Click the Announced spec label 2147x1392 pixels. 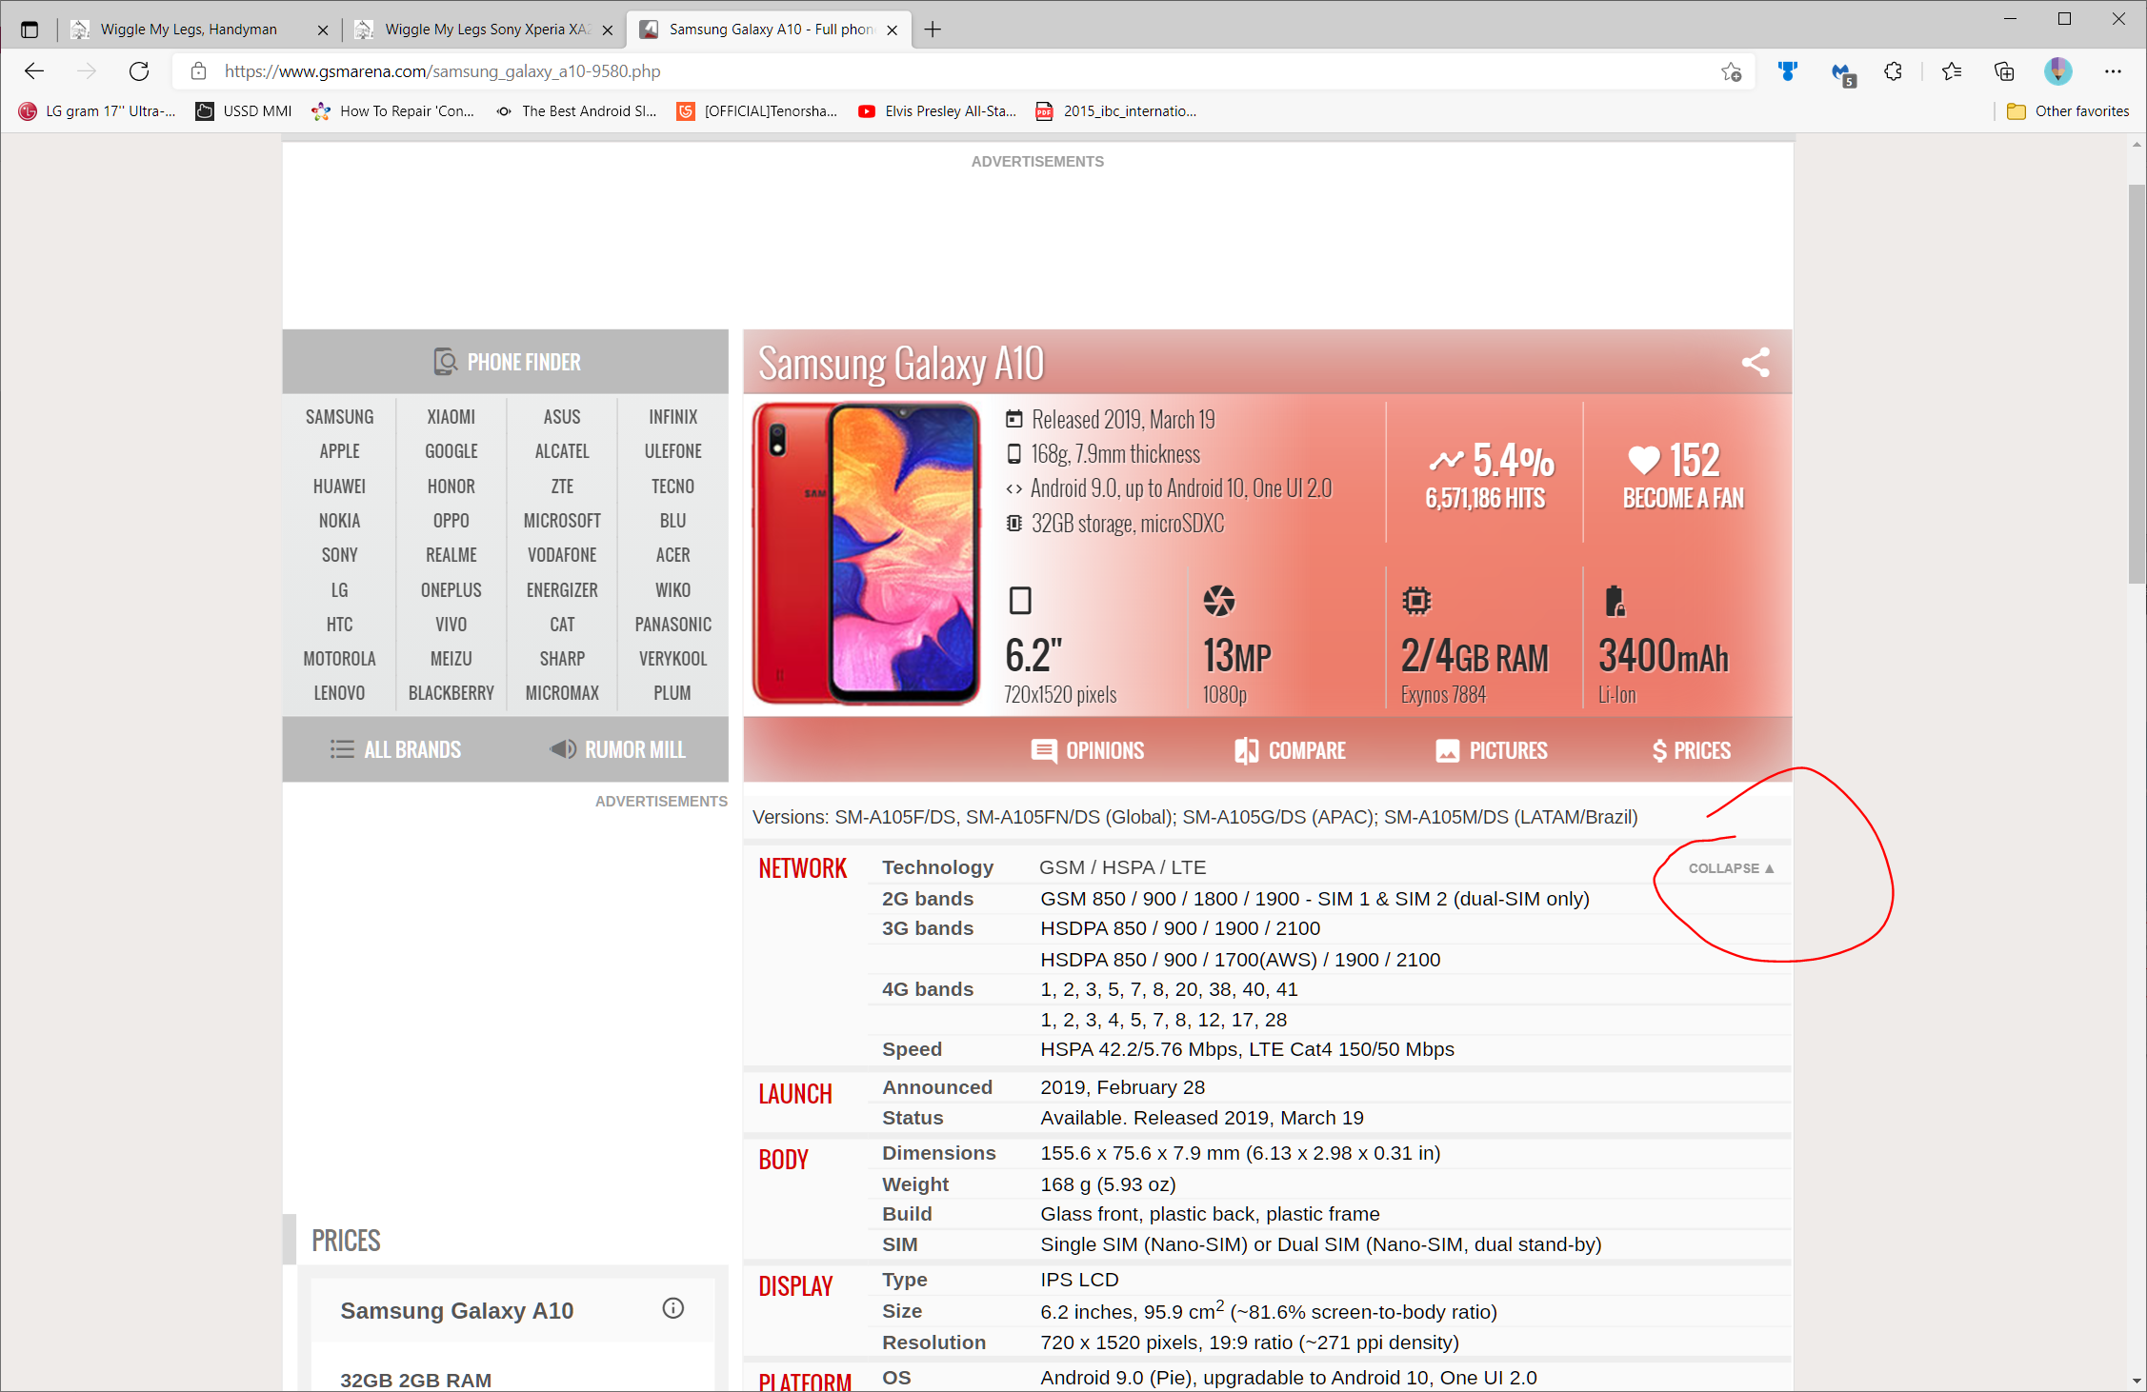(937, 1087)
